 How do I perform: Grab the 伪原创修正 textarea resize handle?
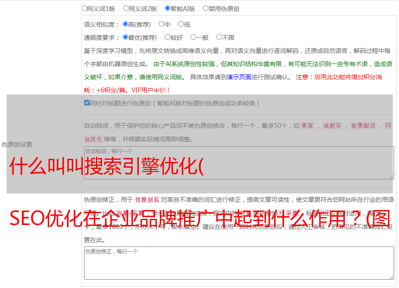[392, 277]
